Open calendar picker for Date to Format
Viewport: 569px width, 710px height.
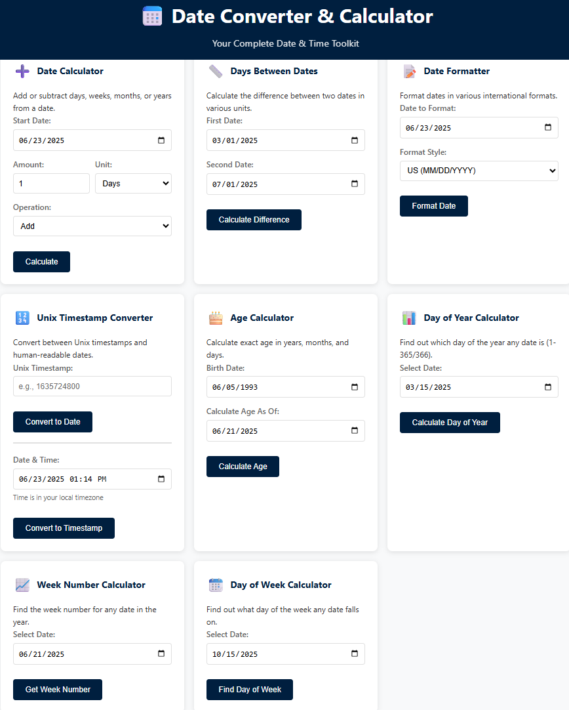[x=548, y=127]
